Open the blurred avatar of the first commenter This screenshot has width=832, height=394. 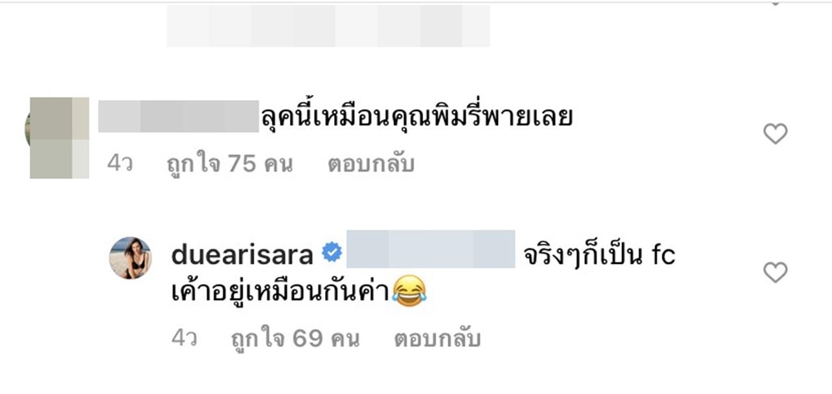(x=58, y=137)
